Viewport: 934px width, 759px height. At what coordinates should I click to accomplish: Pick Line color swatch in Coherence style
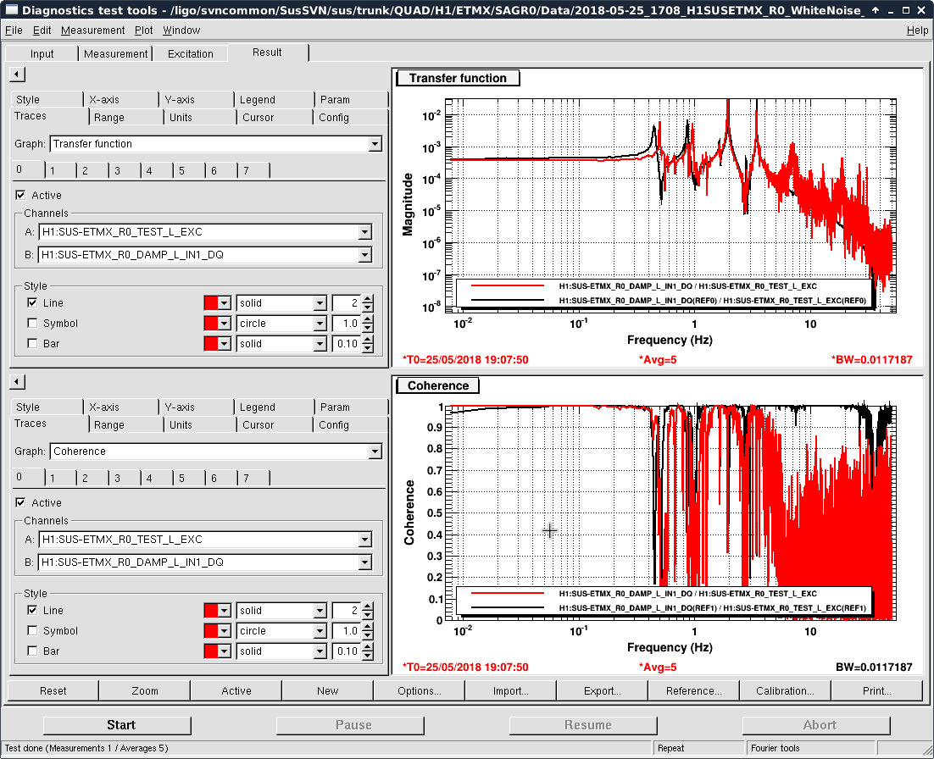click(212, 611)
